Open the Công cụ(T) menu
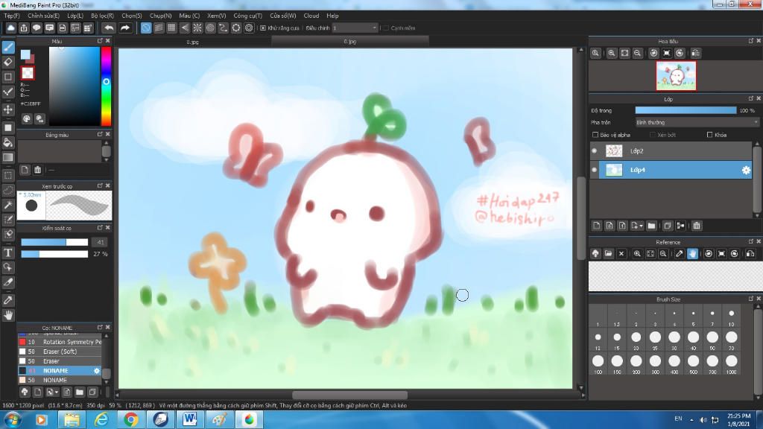The image size is (763, 429). [x=247, y=16]
